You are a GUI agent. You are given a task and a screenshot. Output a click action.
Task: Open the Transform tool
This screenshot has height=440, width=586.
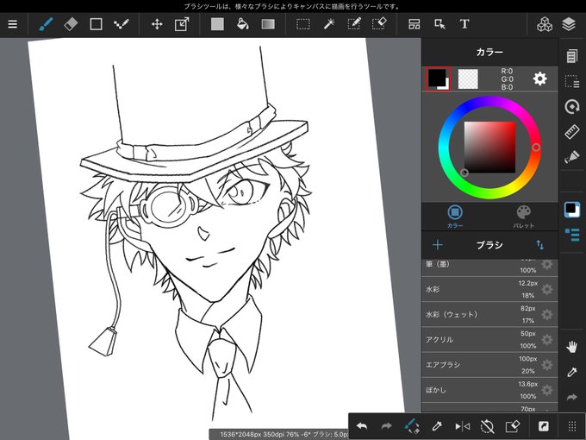[182, 24]
